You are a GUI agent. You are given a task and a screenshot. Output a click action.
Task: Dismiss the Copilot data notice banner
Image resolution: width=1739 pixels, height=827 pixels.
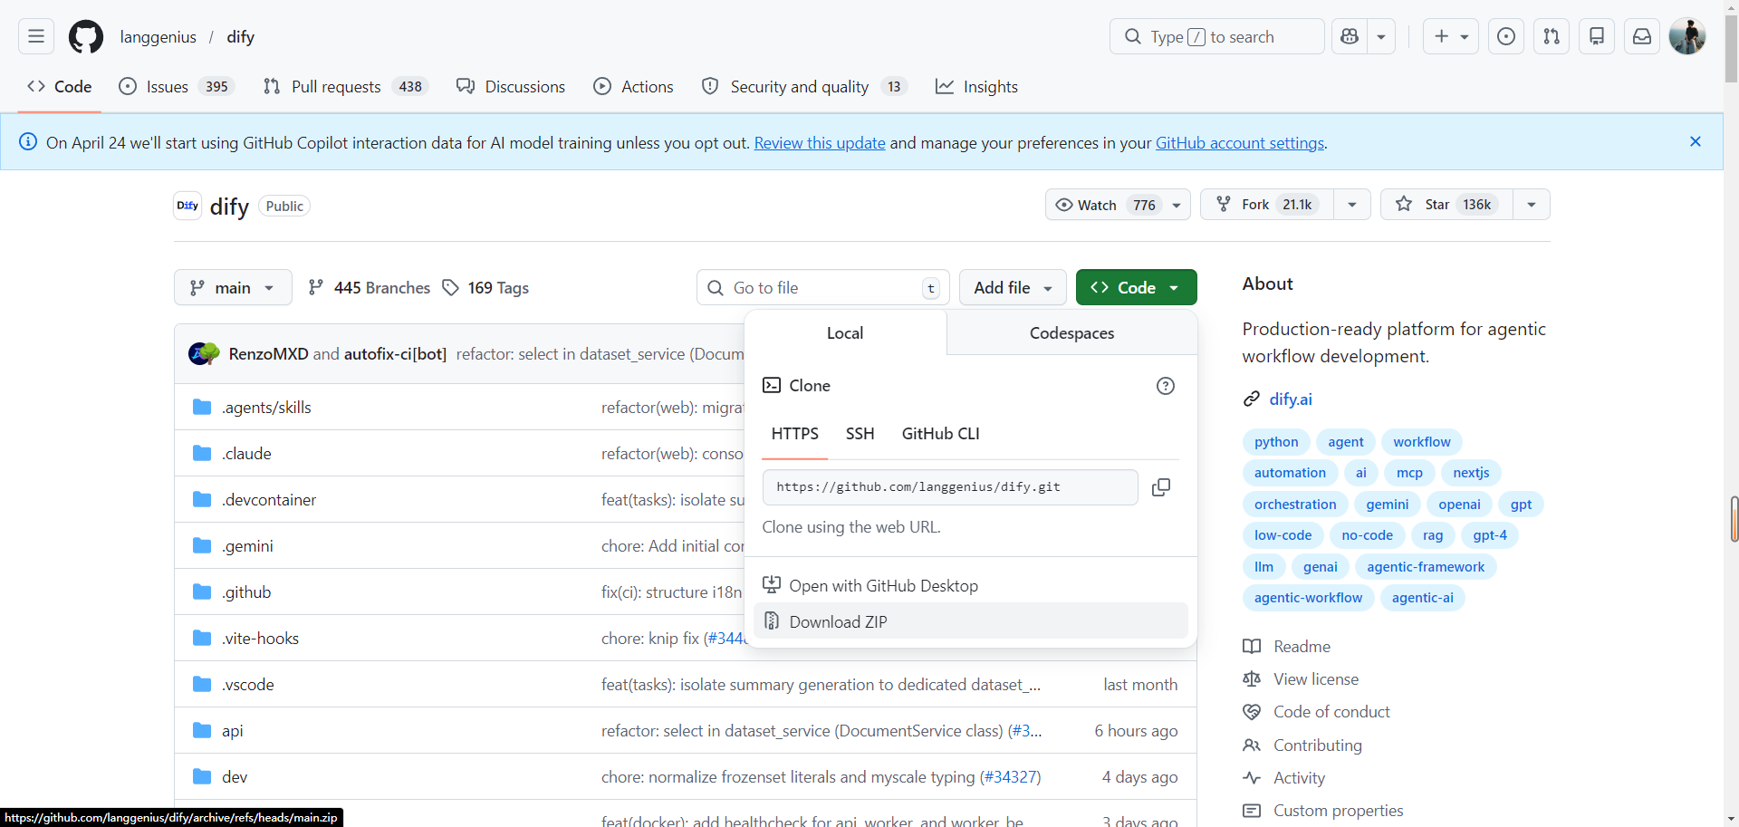[x=1696, y=141]
